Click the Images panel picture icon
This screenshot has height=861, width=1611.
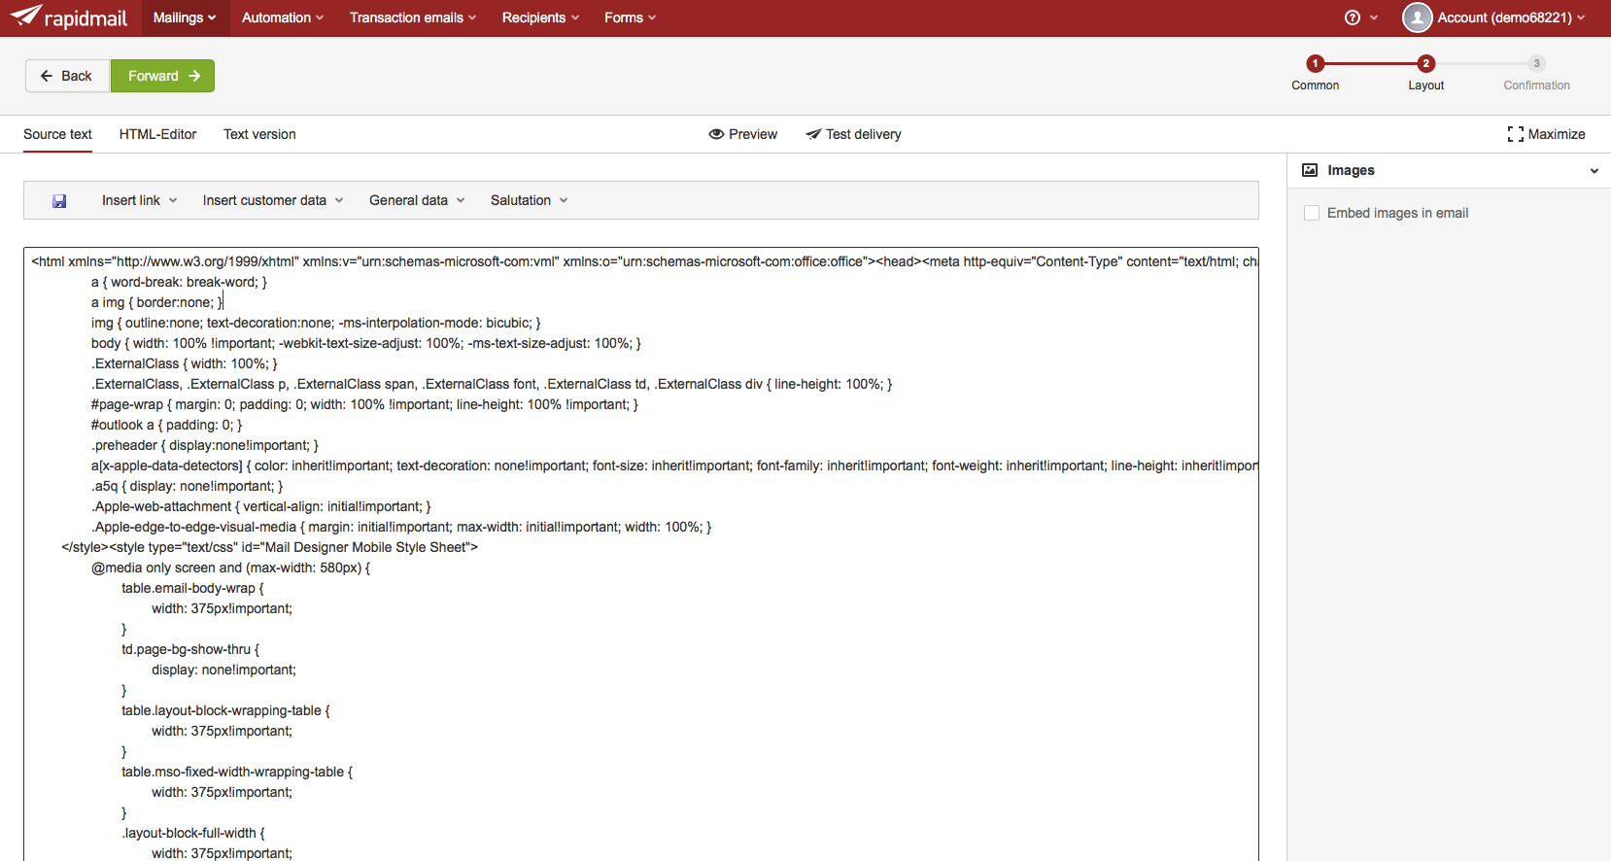tap(1310, 170)
